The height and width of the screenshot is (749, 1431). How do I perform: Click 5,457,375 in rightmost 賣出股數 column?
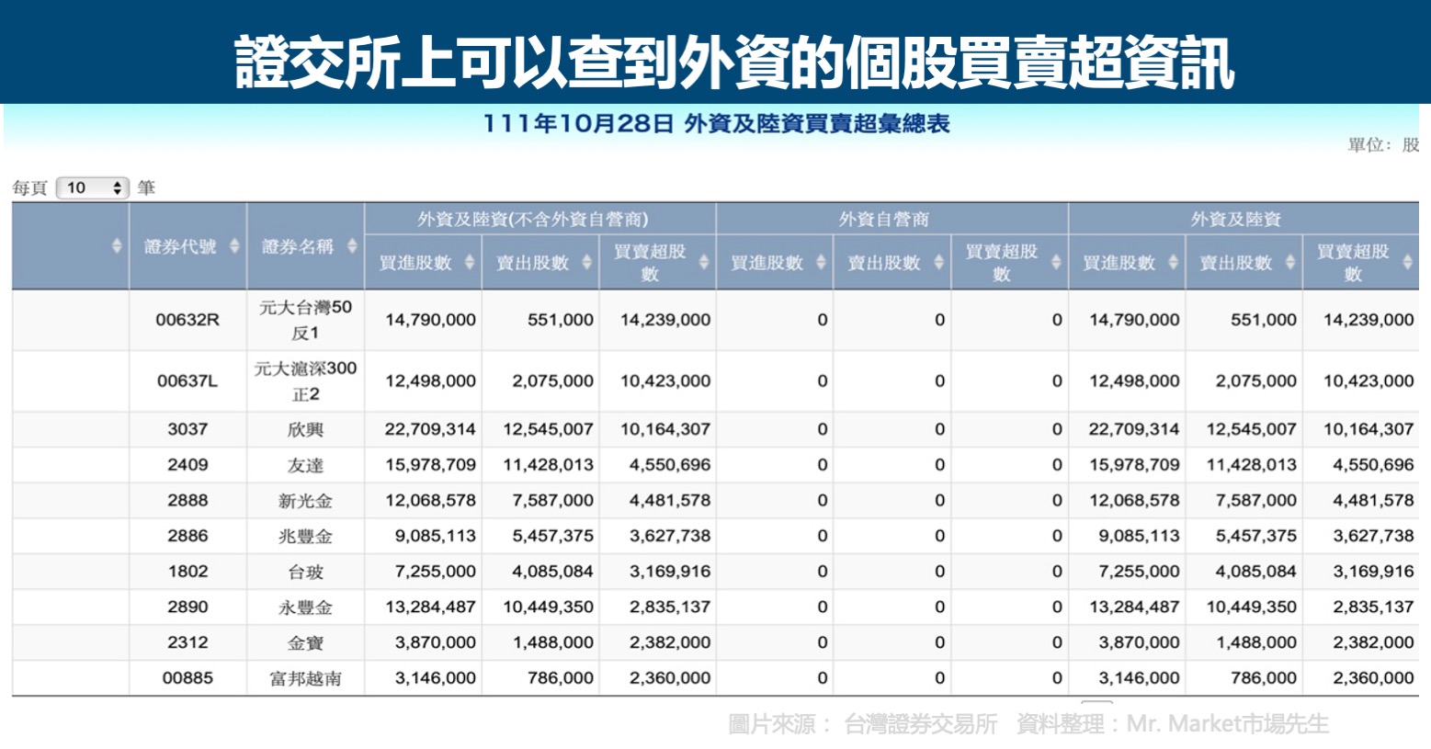pyautogui.click(x=1256, y=536)
